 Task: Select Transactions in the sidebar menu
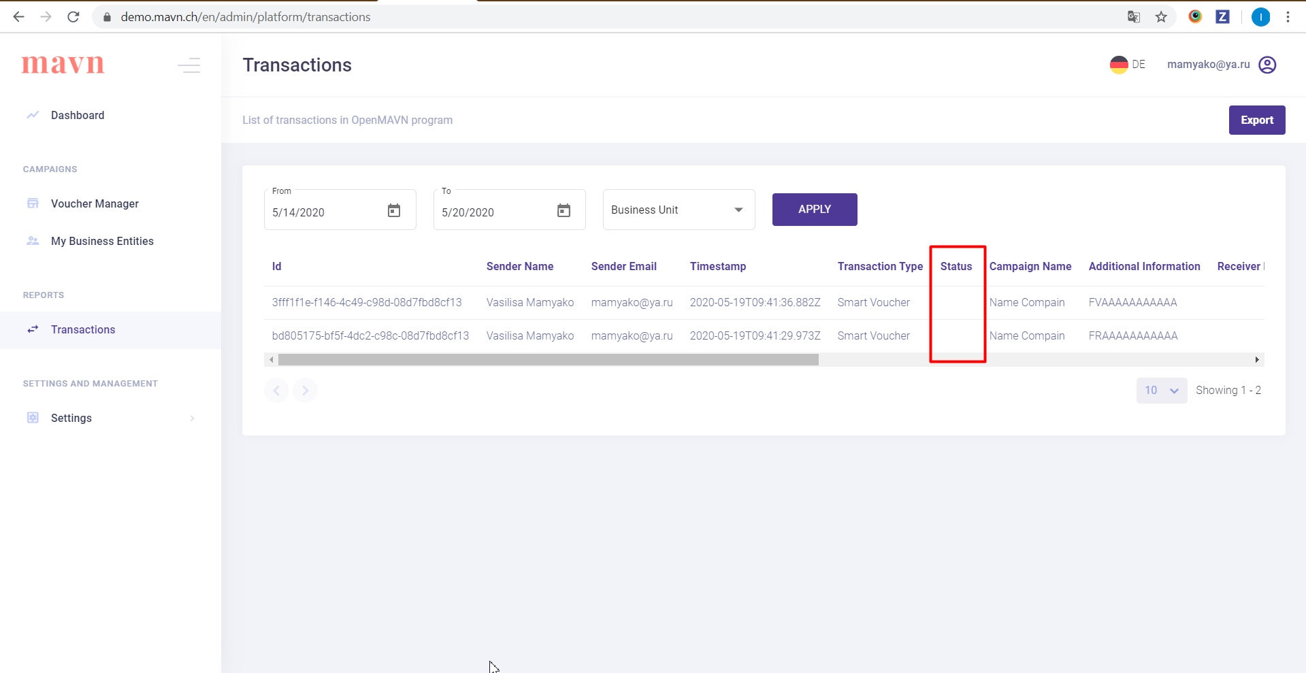[x=82, y=329]
